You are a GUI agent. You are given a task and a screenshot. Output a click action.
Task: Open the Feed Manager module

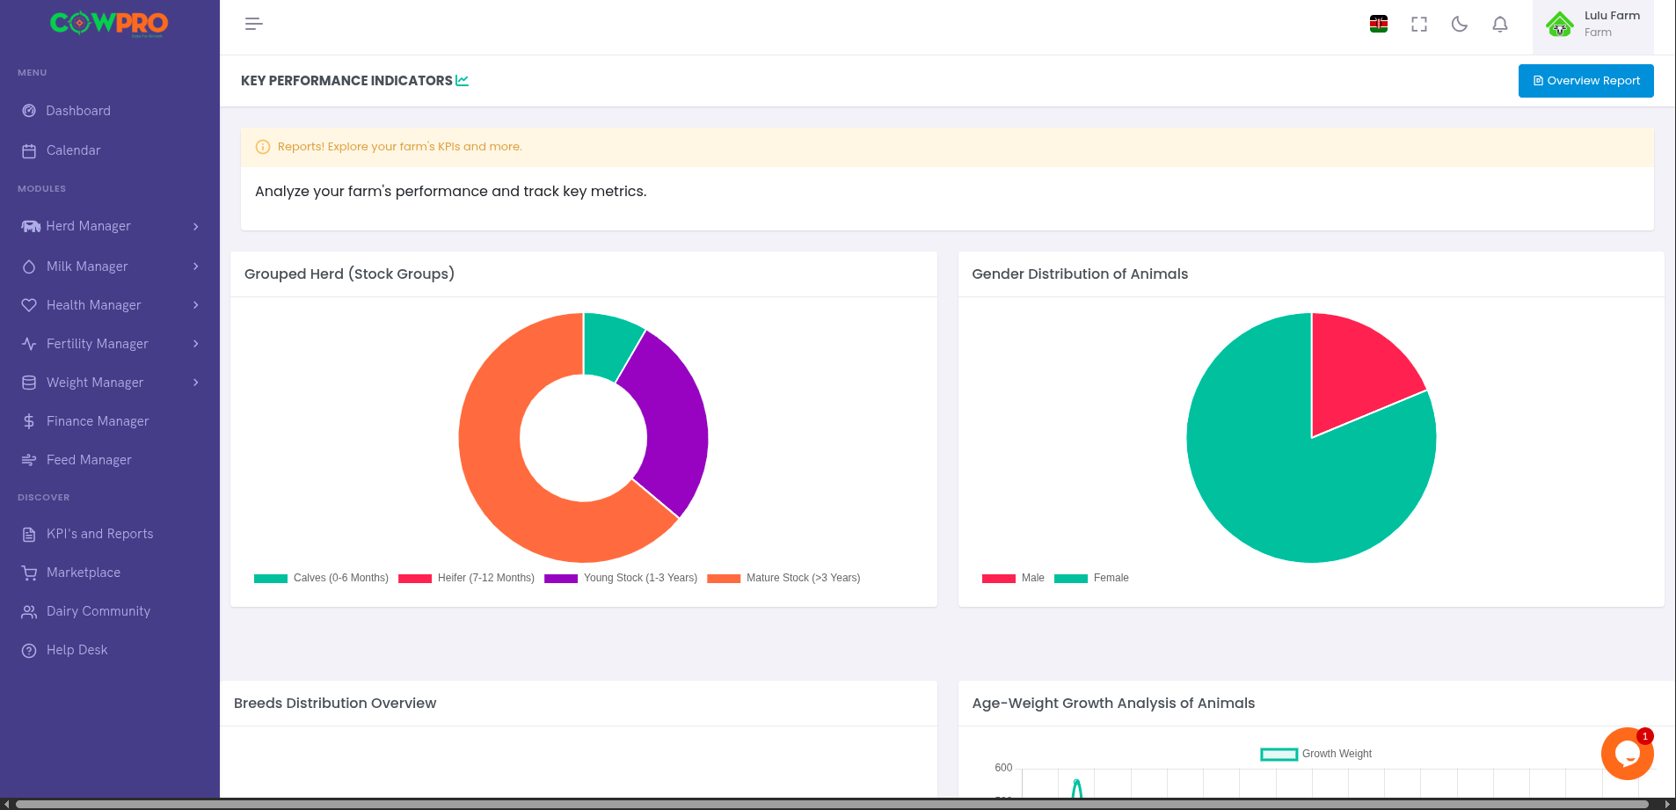click(88, 460)
